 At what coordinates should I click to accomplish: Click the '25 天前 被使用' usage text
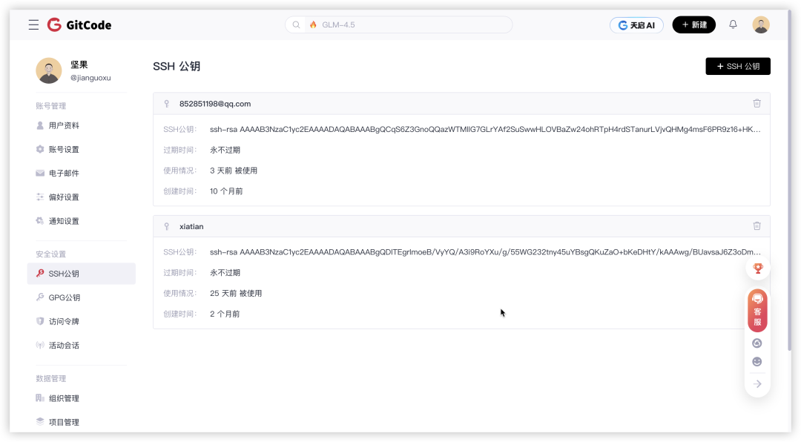pyautogui.click(x=236, y=293)
